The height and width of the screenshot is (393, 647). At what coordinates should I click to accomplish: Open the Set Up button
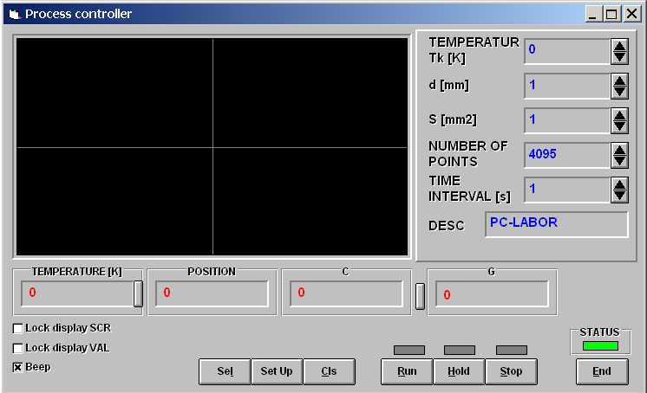click(x=277, y=371)
